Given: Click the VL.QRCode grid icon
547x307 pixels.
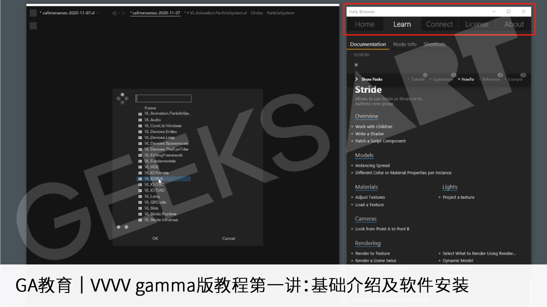Looking at the screenshot, I should (x=140, y=202).
